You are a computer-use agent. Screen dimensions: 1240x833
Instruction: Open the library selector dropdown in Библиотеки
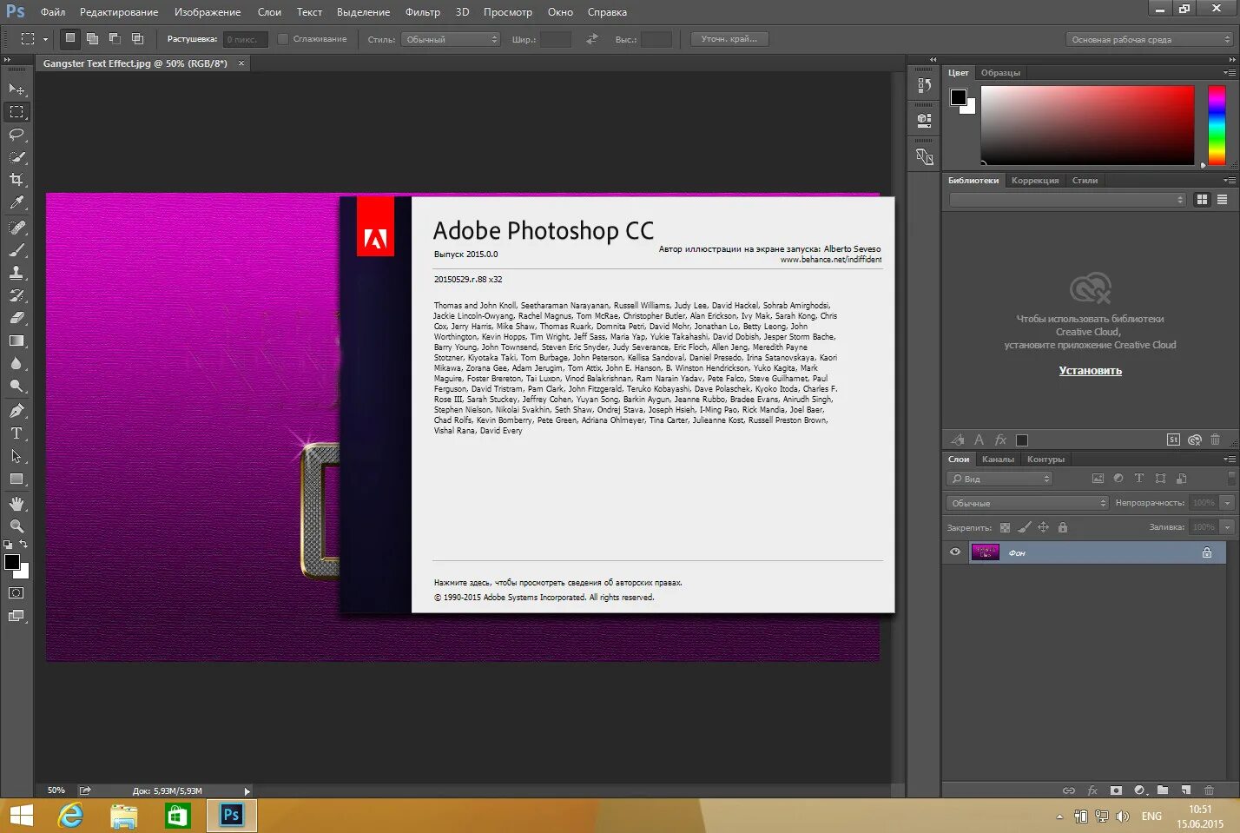(1067, 200)
